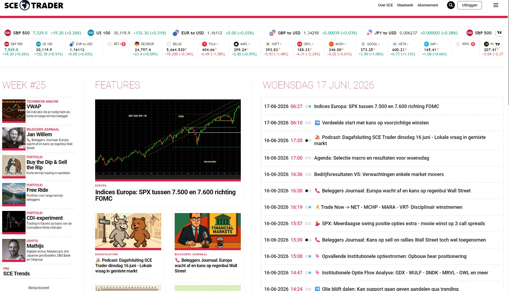Click the 'EUR to USD 1.16112' quote in the large ticker
This screenshot has width=509, height=291.
213,33
